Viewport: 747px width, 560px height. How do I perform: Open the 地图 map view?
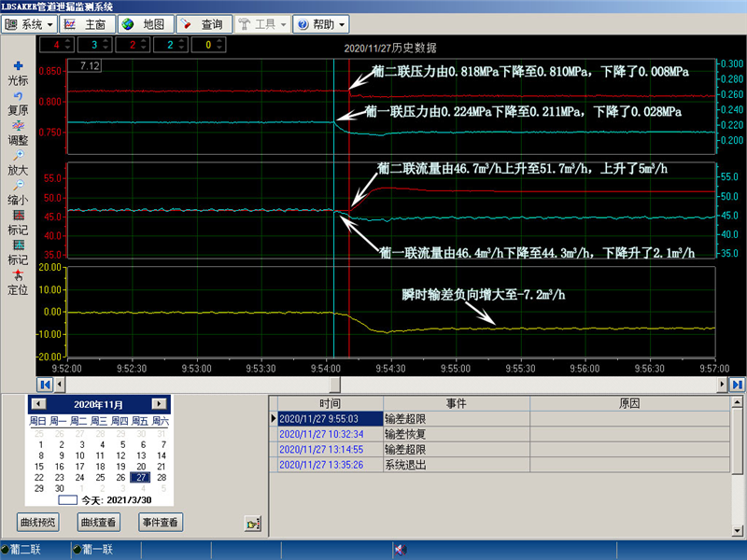coord(143,24)
